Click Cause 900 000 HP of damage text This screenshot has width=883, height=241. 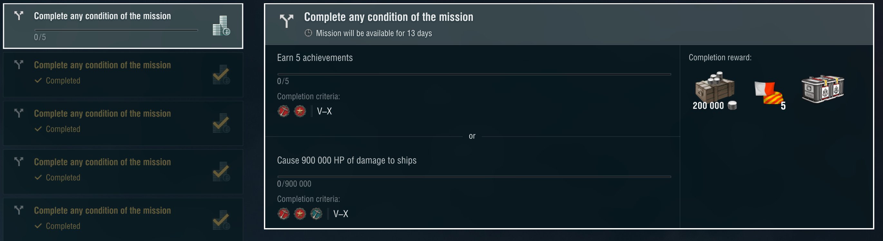[346, 160]
